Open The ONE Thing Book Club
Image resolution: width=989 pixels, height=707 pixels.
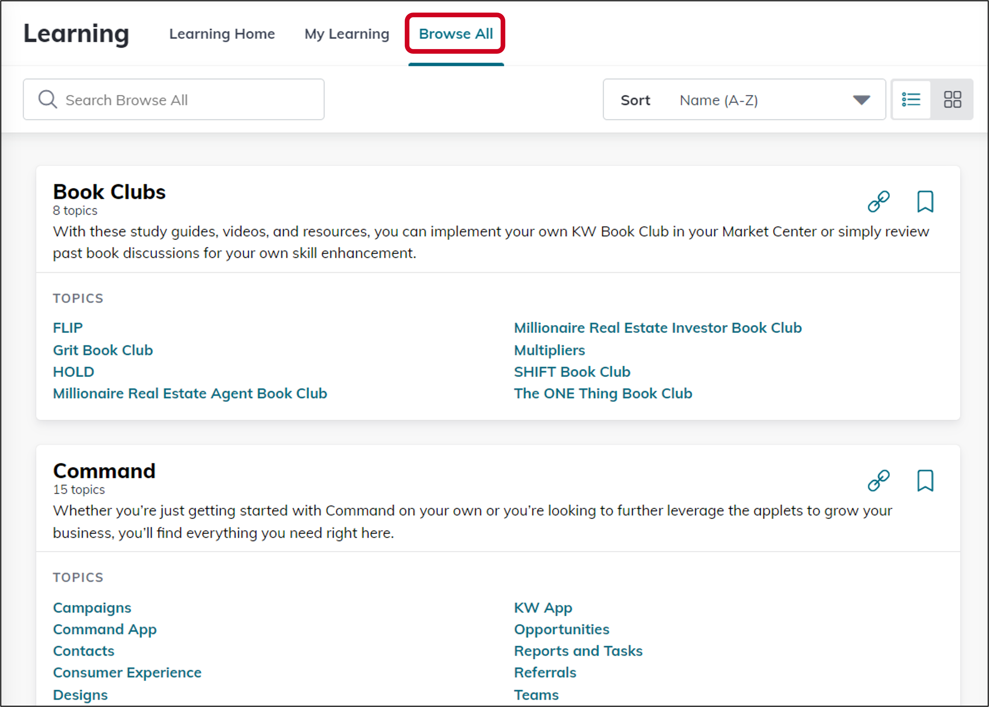coord(603,394)
